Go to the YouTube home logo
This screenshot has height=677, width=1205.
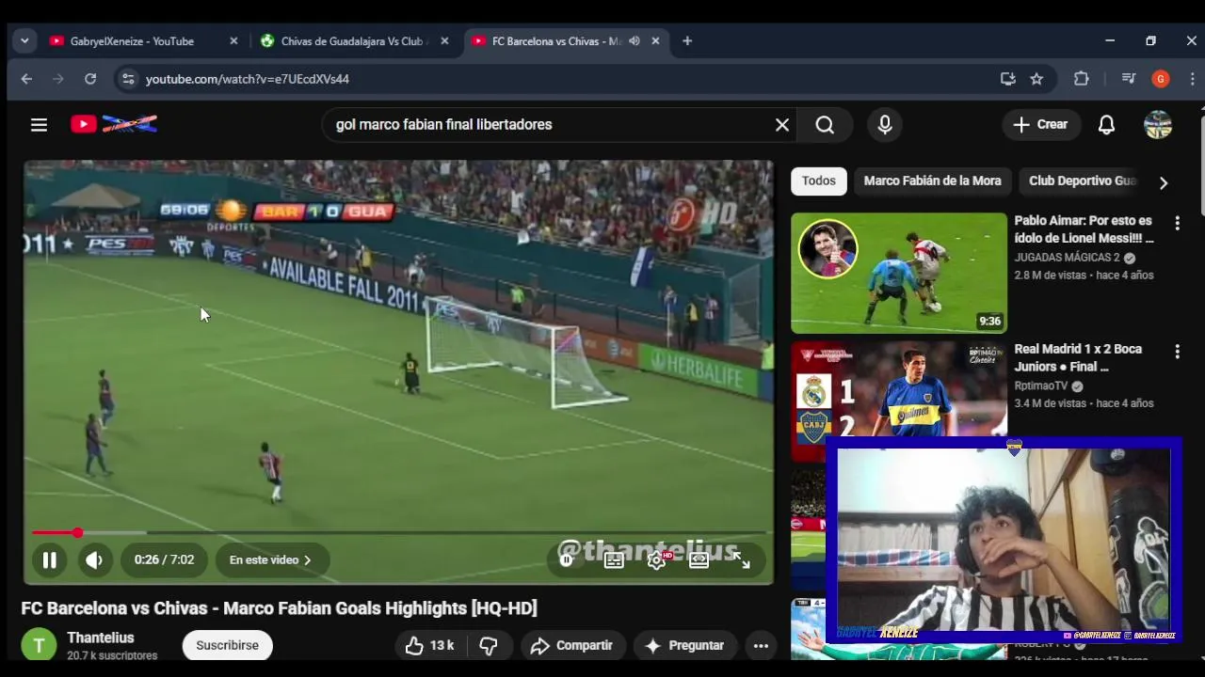click(114, 124)
